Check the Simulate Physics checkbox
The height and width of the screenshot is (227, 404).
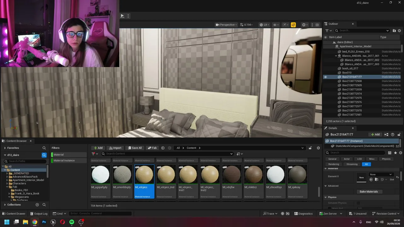coord(358,203)
